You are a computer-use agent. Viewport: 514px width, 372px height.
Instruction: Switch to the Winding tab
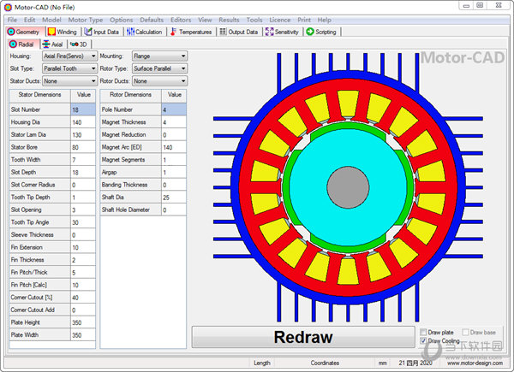pos(64,32)
